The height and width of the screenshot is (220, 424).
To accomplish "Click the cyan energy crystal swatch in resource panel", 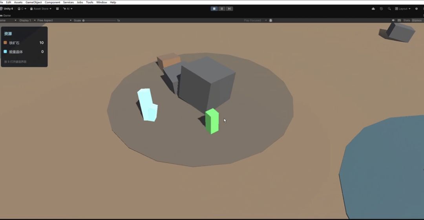I will point(5,52).
